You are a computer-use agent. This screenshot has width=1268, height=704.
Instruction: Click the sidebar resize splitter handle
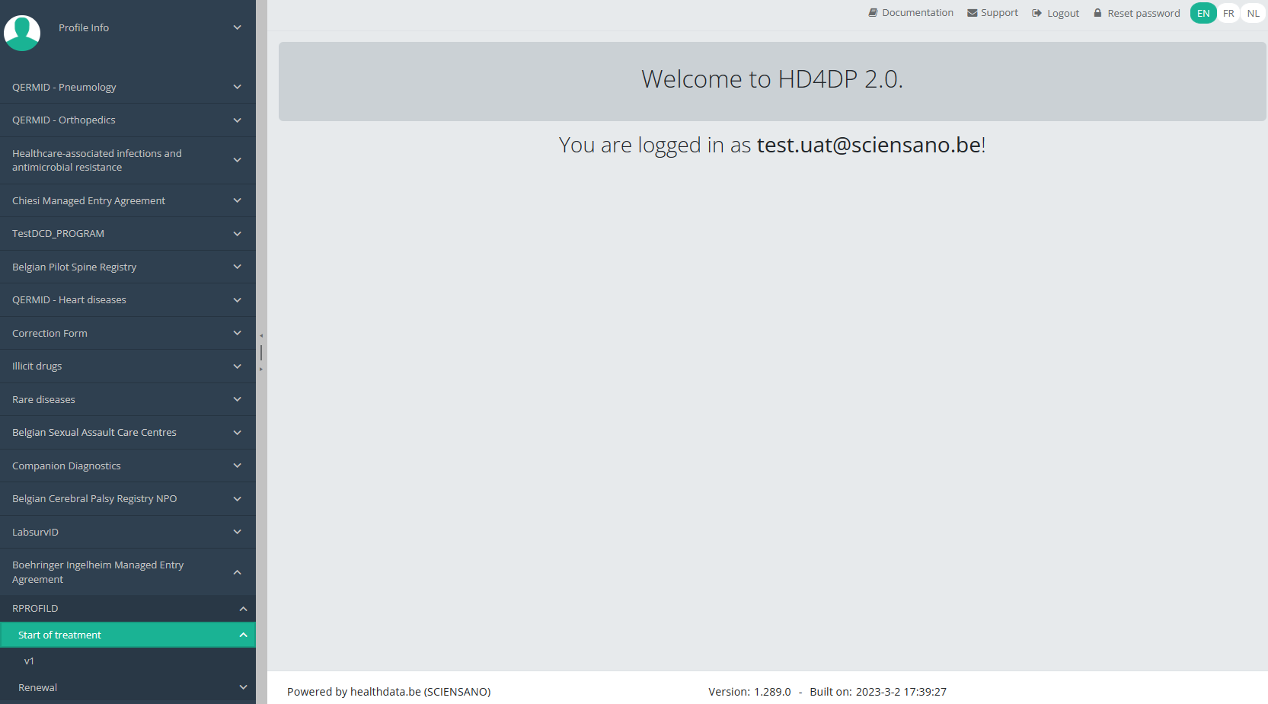261,352
